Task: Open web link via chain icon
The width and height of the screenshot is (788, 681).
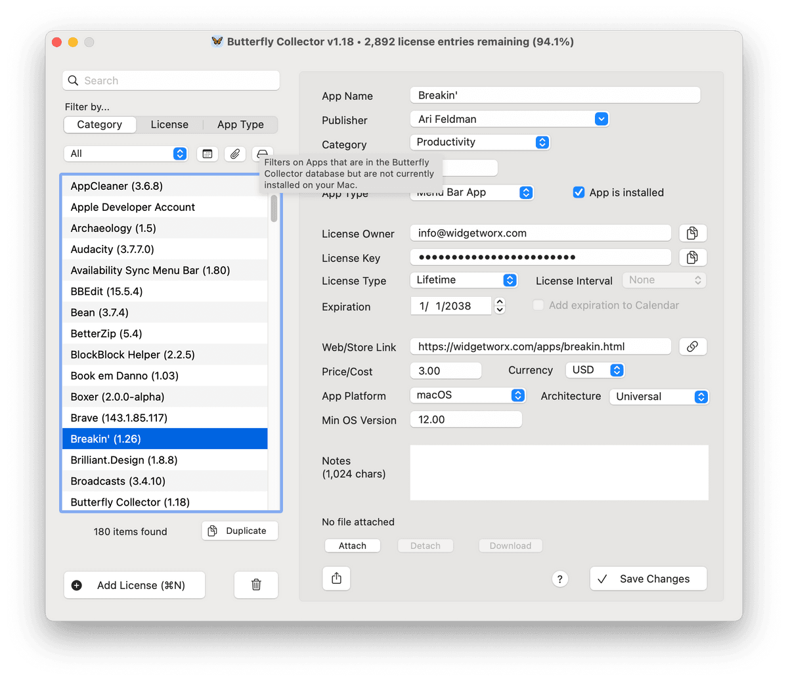Action: (692, 347)
